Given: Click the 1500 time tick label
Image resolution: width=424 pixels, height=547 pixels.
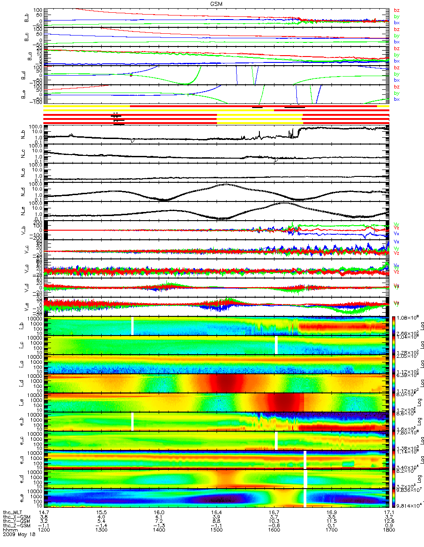Looking at the screenshot, I should pyautogui.click(x=216, y=530).
